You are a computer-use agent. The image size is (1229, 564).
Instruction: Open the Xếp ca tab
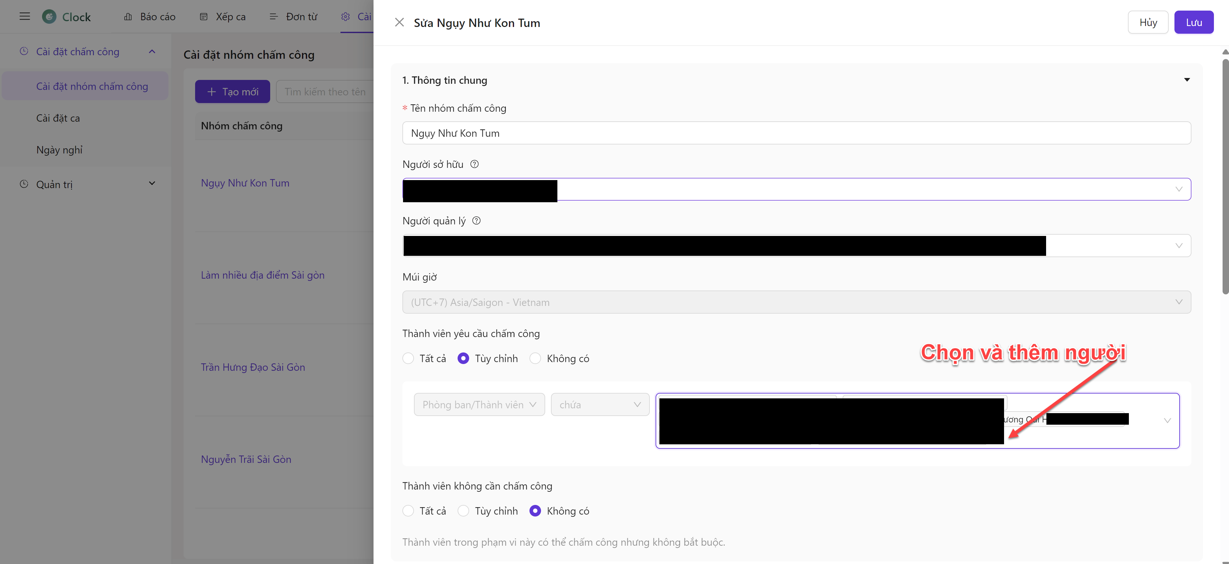pyautogui.click(x=222, y=17)
